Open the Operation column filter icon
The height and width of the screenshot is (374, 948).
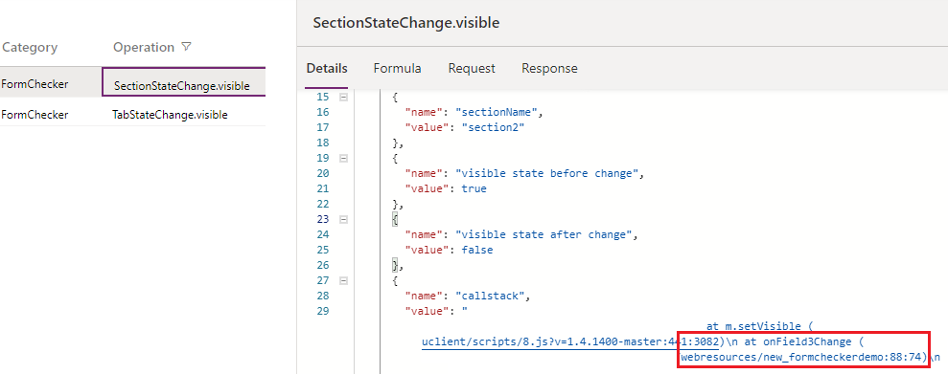click(187, 47)
